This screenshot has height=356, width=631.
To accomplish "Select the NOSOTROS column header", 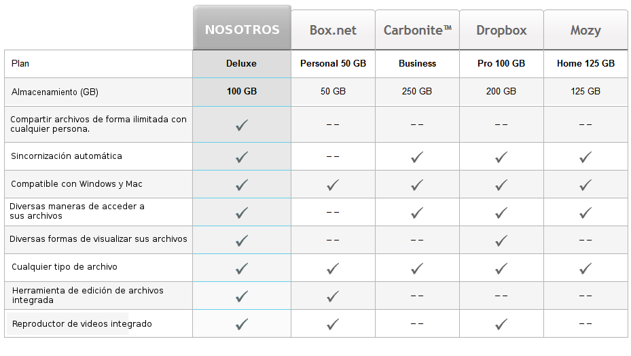I will 242,28.
